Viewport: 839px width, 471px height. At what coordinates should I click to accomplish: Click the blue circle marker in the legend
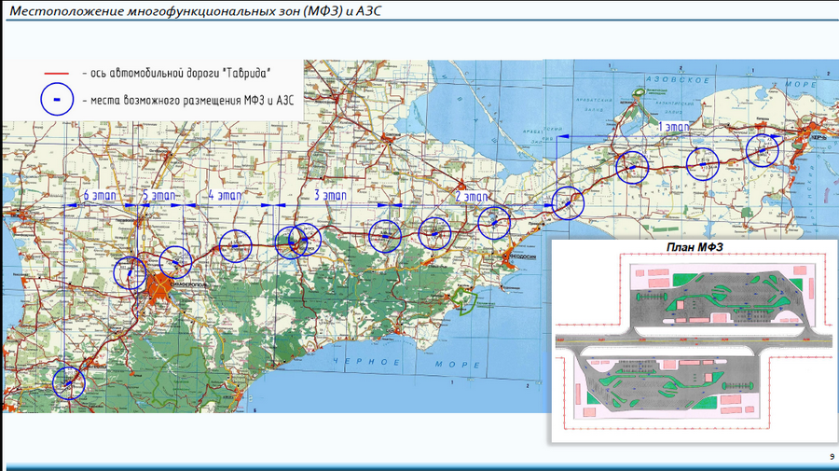click(x=59, y=98)
